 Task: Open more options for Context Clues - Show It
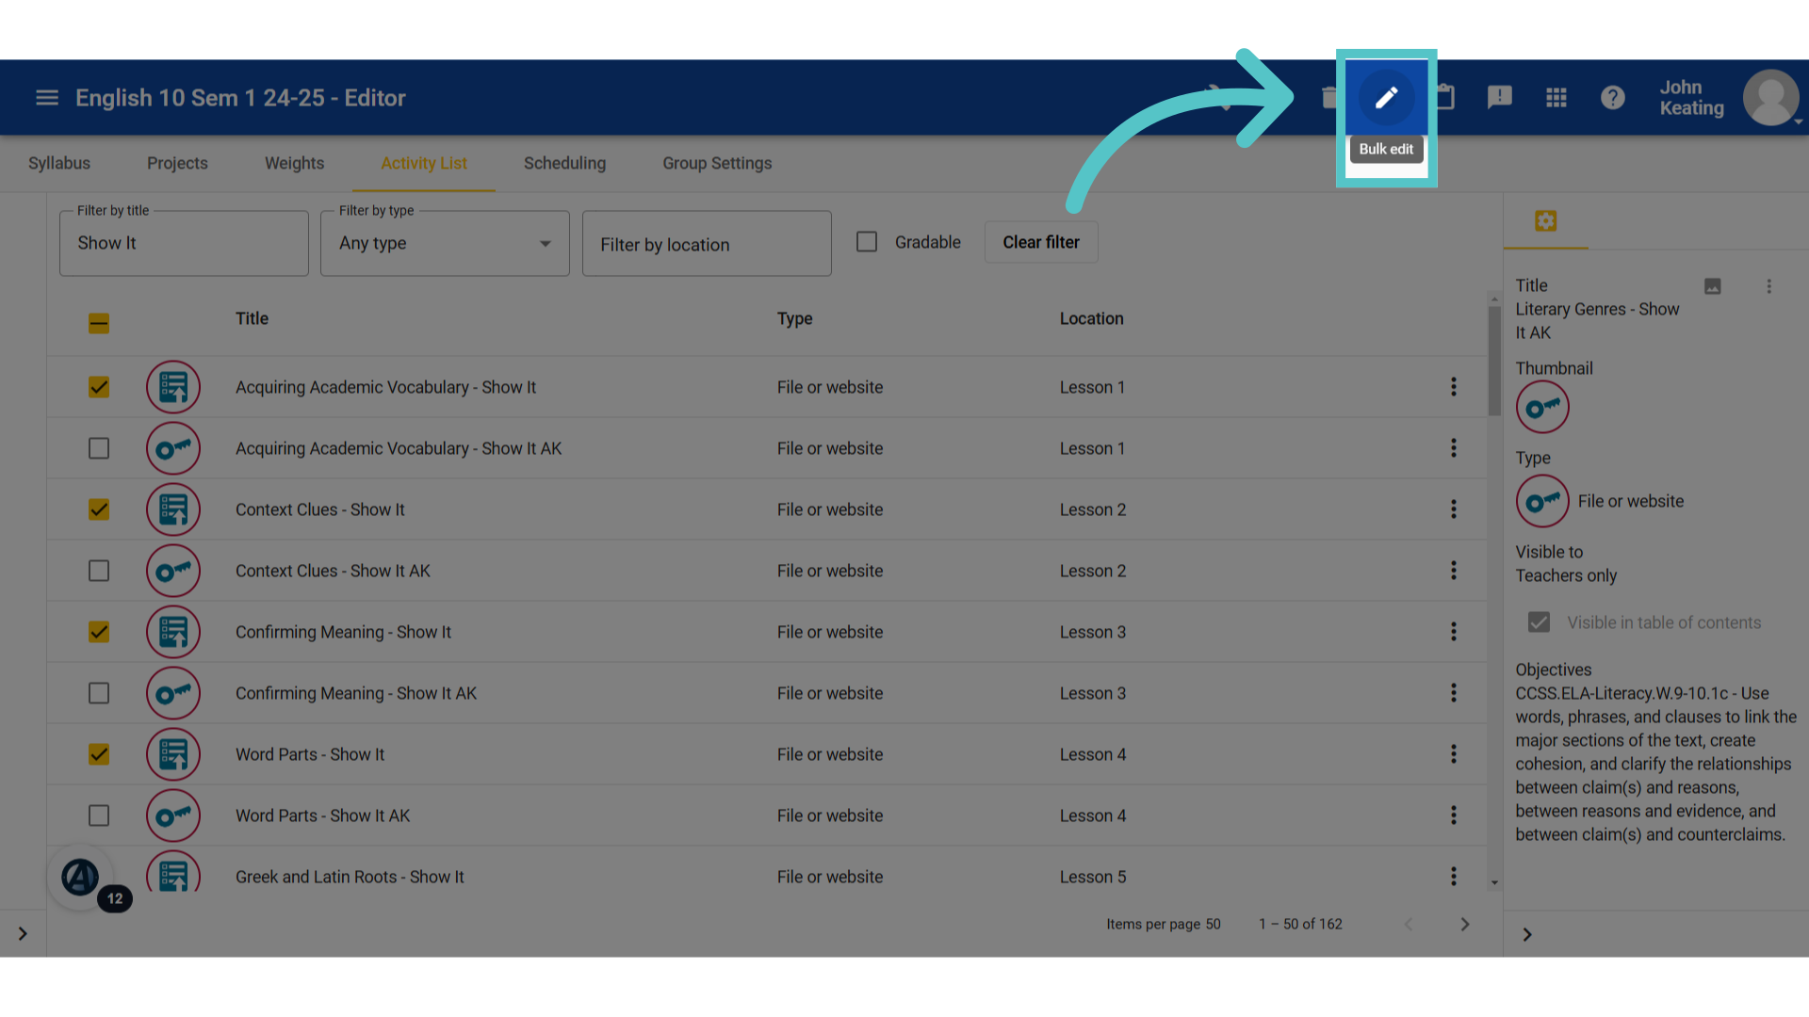click(1453, 509)
